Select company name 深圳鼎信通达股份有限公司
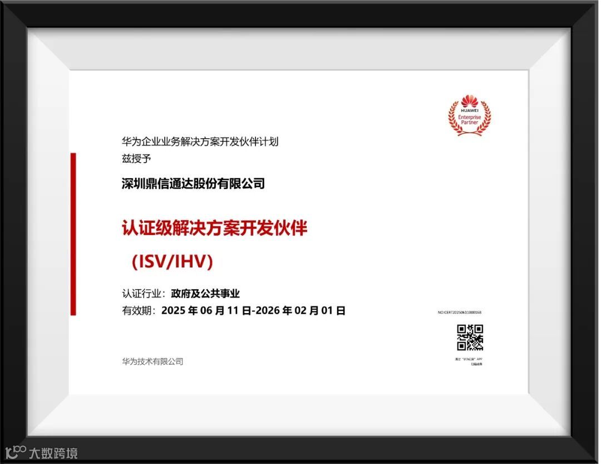This screenshot has width=601, height=464. point(193,183)
